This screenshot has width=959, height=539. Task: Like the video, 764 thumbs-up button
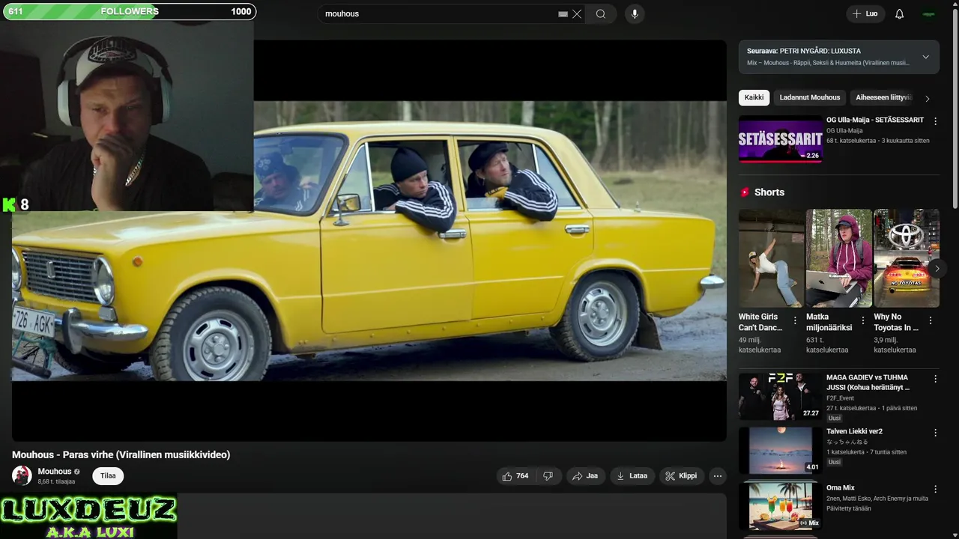coord(515,476)
